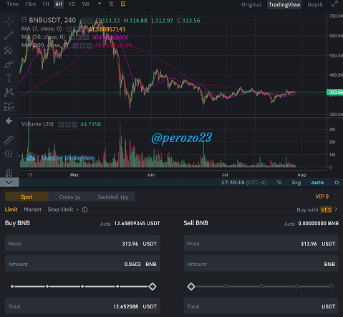The height and width of the screenshot is (317, 343).
Task: Click the buy amount slider handle at 100%
Action: [153, 286]
